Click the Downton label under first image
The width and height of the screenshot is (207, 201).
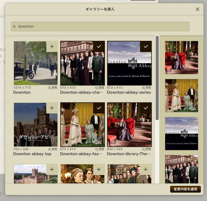pos(22,93)
